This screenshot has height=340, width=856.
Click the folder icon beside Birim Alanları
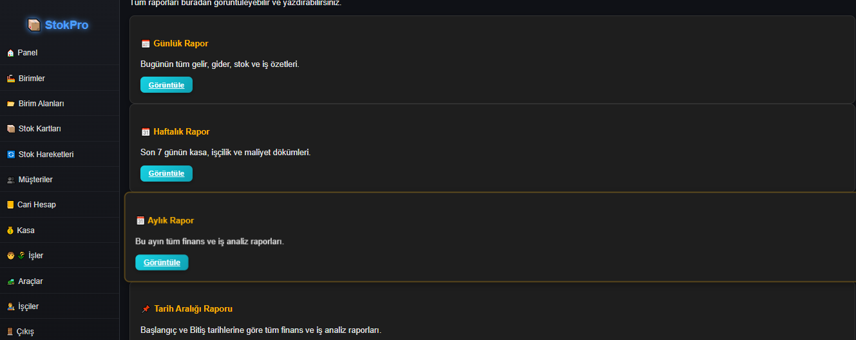(10, 104)
